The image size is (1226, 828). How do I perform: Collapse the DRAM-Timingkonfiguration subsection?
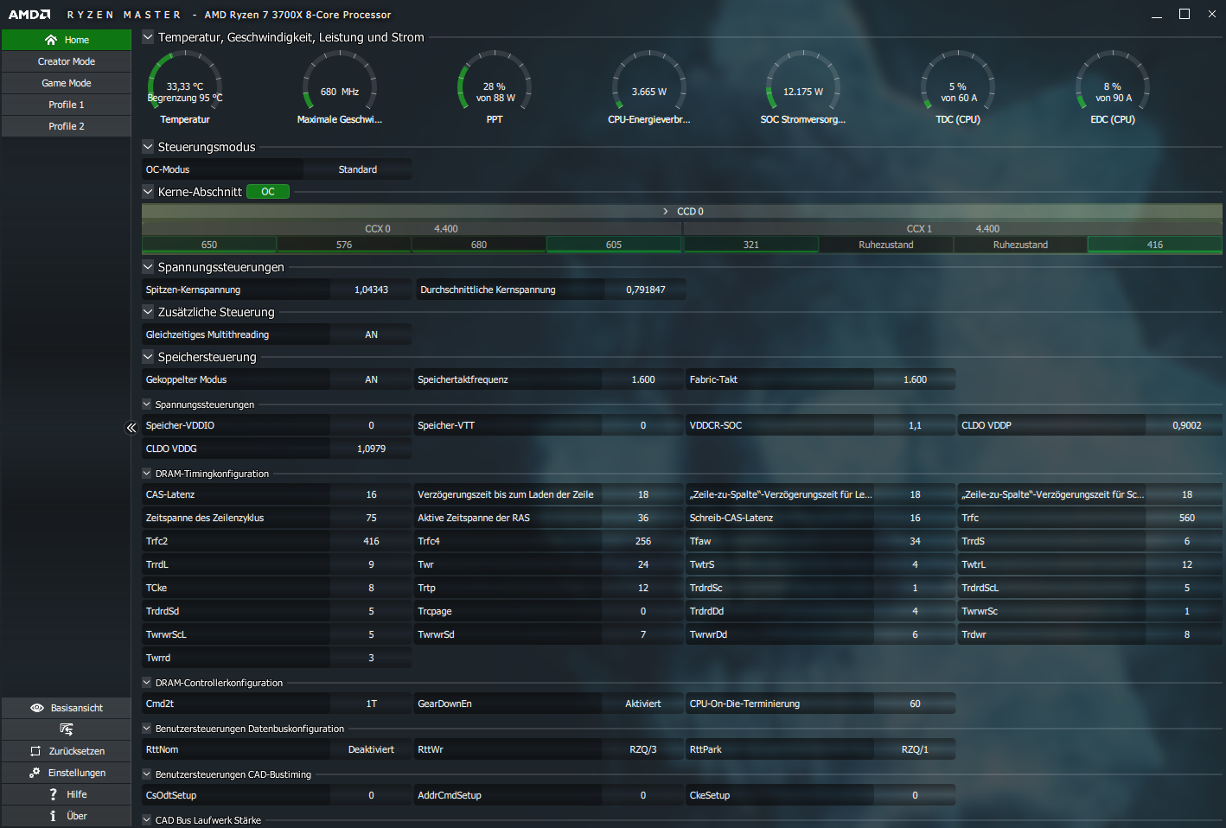click(x=147, y=474)
